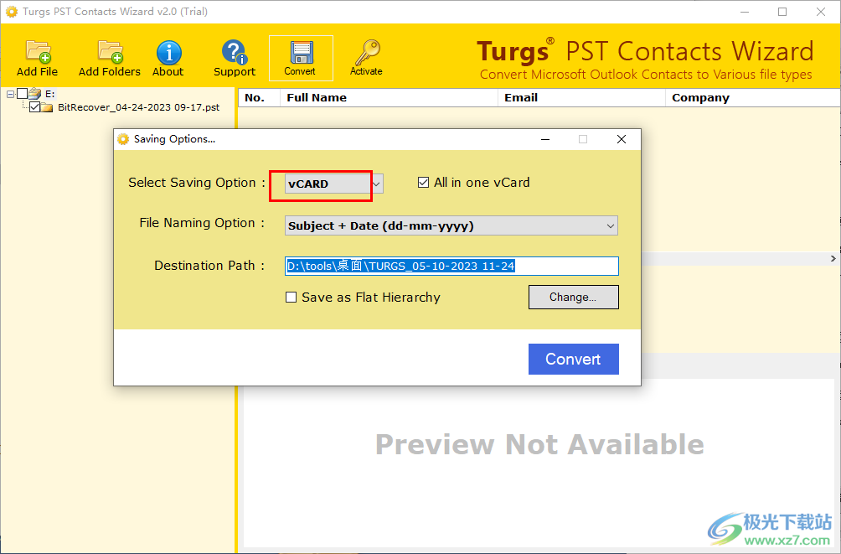Toggle the E: drive checkbox
Viewport: 841px width, 554px height.
pos(22,94)
